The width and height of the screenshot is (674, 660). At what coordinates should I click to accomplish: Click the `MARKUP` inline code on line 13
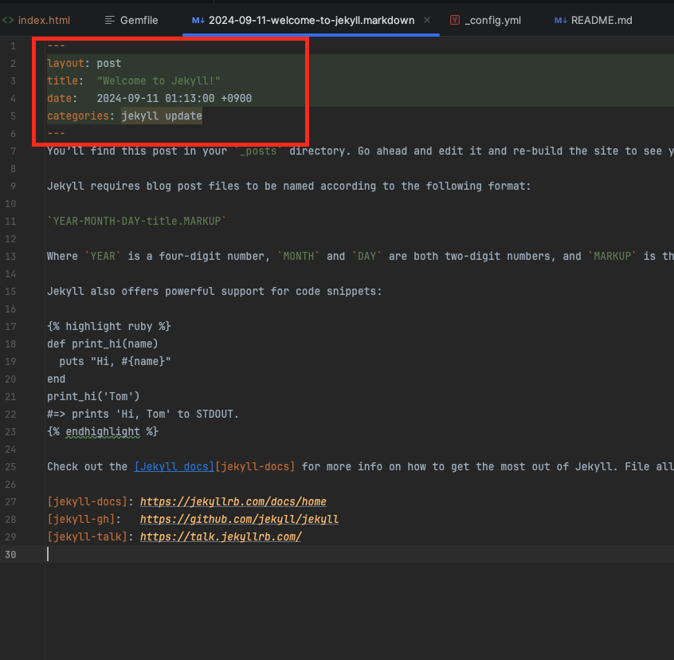click(612, 256)
